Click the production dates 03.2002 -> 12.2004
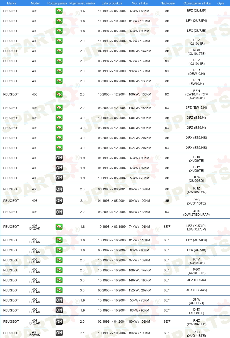Image resolution: width=230 pixels, height=338 pixels. pyautogui.click(x=112, y=108)
